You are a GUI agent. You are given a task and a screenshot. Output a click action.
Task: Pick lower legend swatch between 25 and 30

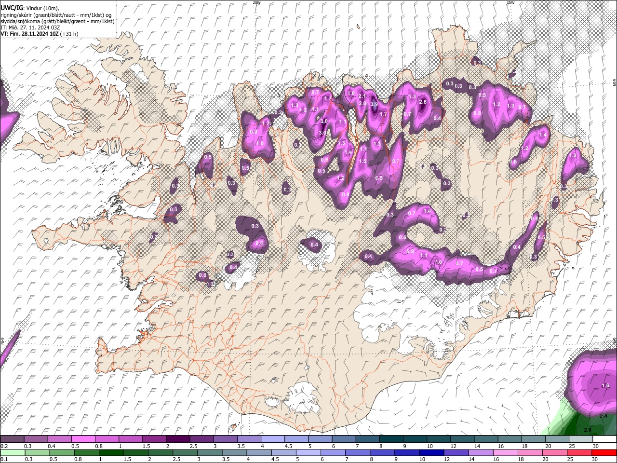[x=579, y=452]
